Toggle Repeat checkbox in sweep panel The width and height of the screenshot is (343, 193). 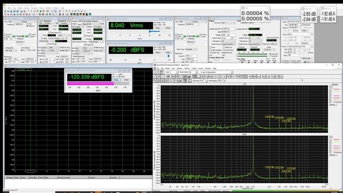tap(283, 61)
